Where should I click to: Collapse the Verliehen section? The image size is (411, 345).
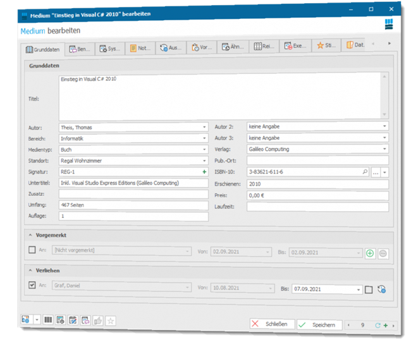pyautogui.click(x=30, y=270)
